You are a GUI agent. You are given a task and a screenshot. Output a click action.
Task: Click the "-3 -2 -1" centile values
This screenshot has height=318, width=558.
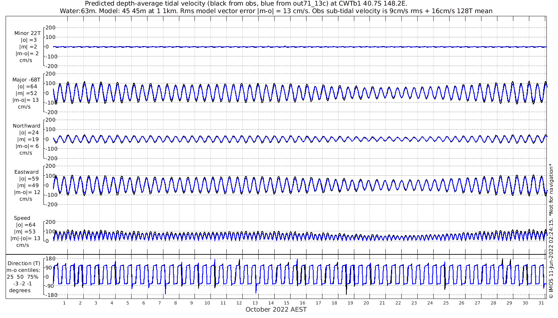point(23,283)
